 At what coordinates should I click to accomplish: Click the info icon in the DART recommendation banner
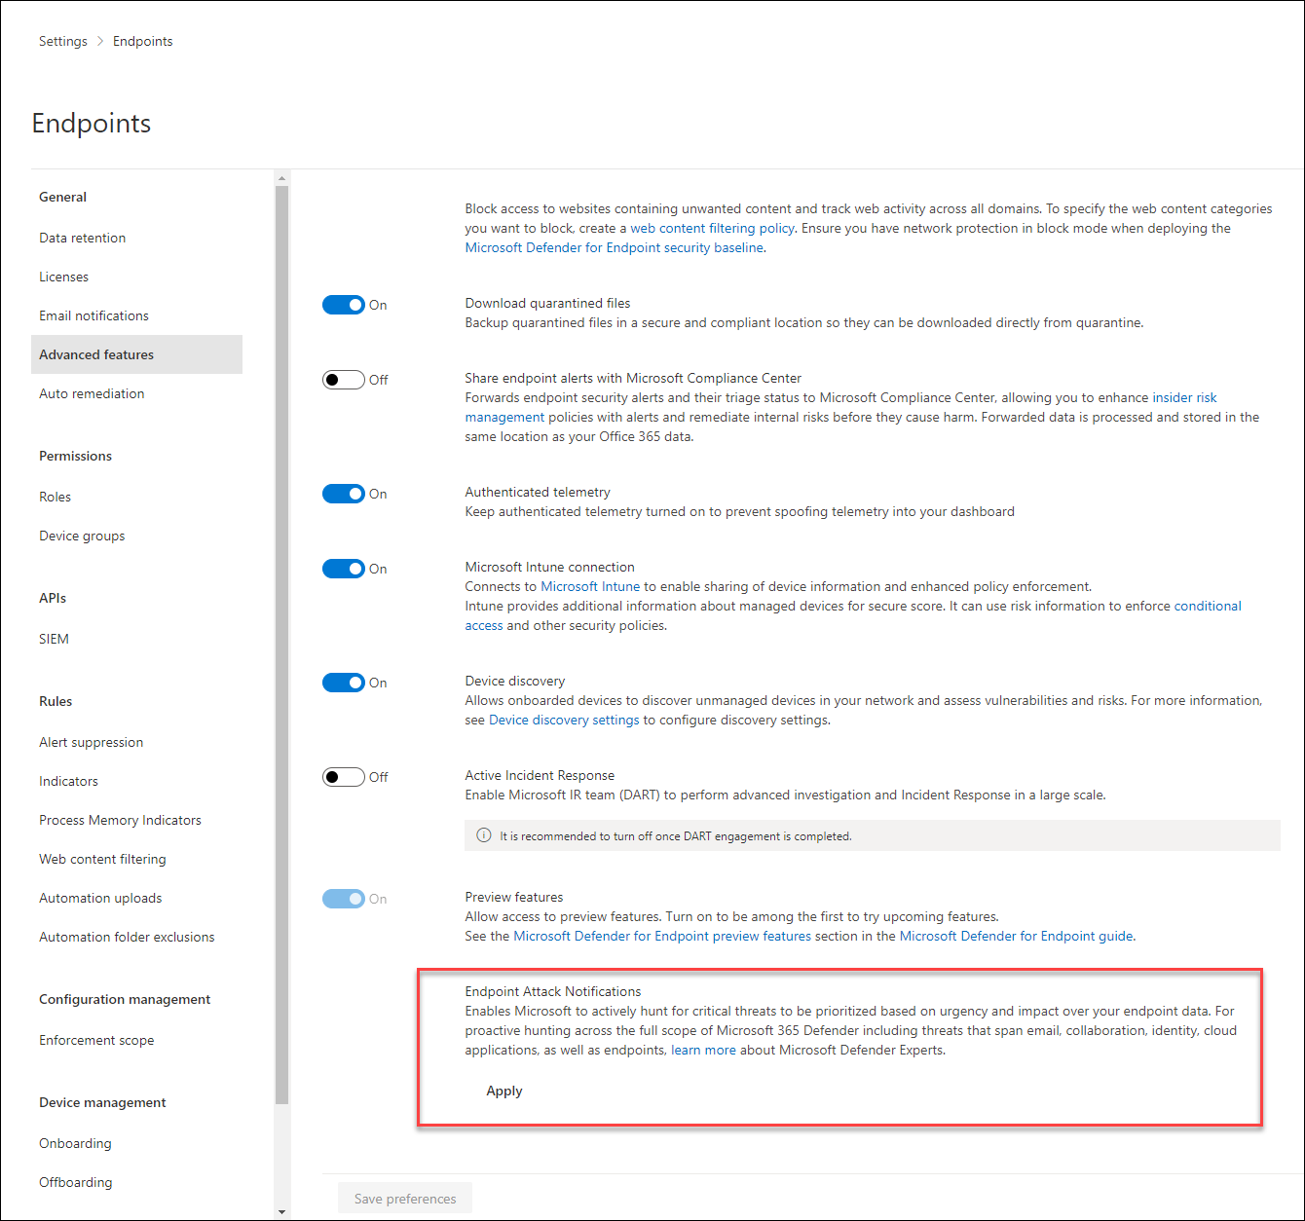pyautogui.click(x=484, y=835)
